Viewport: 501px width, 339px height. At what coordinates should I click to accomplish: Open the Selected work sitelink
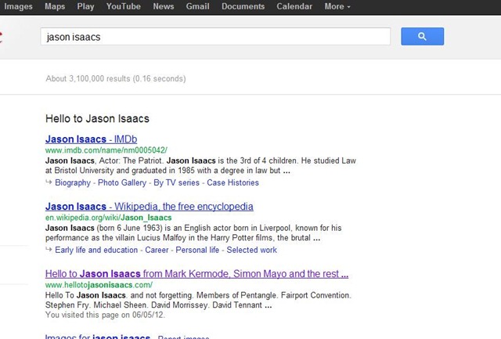pyautogui.click(x=251, y=250)
